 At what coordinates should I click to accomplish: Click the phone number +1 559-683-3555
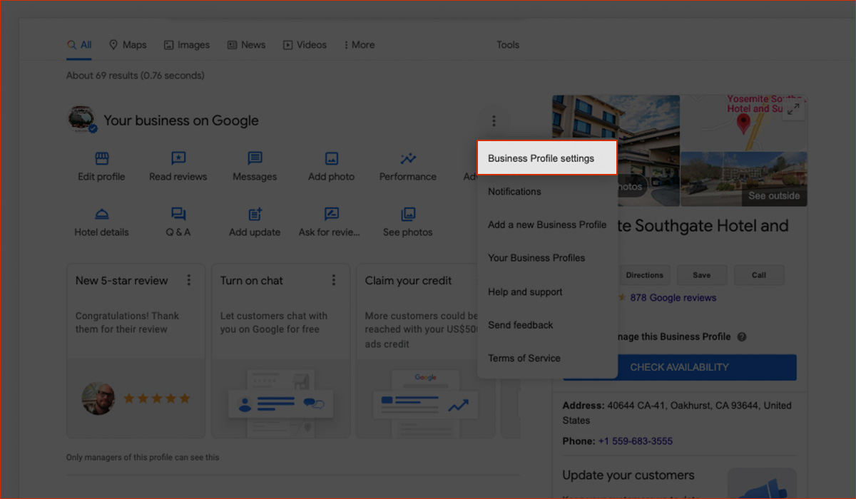(635, 441)
